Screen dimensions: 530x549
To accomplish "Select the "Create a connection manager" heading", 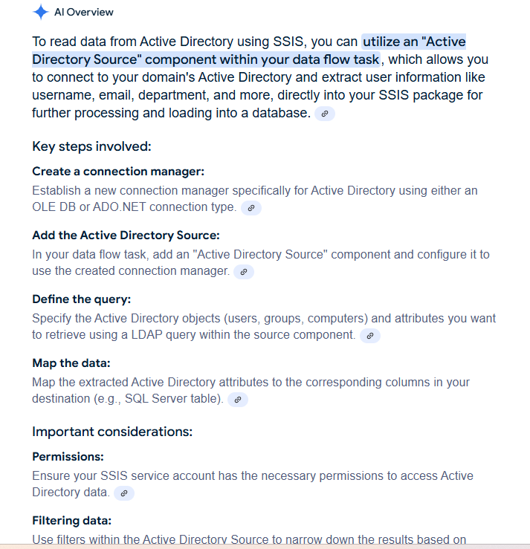I will point(118,172).
